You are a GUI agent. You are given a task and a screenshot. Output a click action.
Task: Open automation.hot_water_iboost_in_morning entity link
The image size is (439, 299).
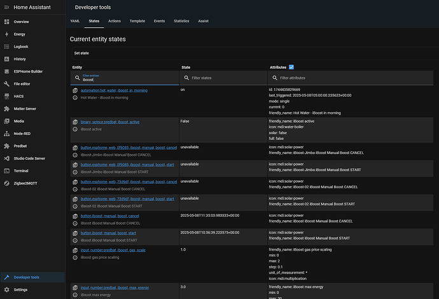tap(114, 90)
